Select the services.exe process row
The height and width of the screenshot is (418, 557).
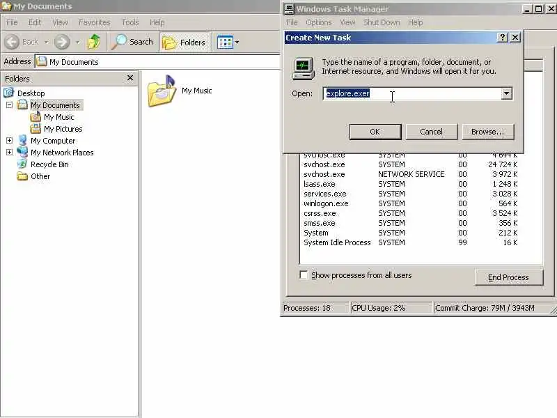point(410,194)
